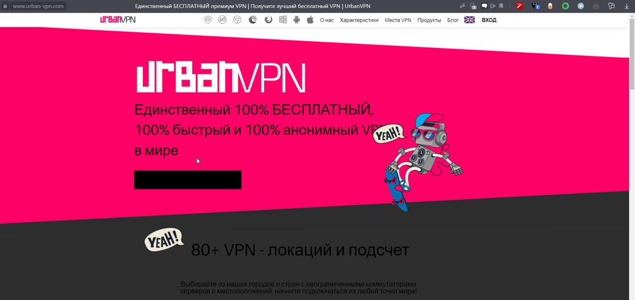635x300 pixels.
Task: Select the Apple logo icon
Action: pyautogui.click(x=310, y=20)
